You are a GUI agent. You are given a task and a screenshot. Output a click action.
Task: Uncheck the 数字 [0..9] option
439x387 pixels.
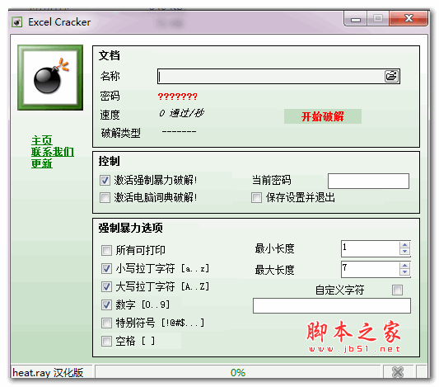[x=106, y=304]
